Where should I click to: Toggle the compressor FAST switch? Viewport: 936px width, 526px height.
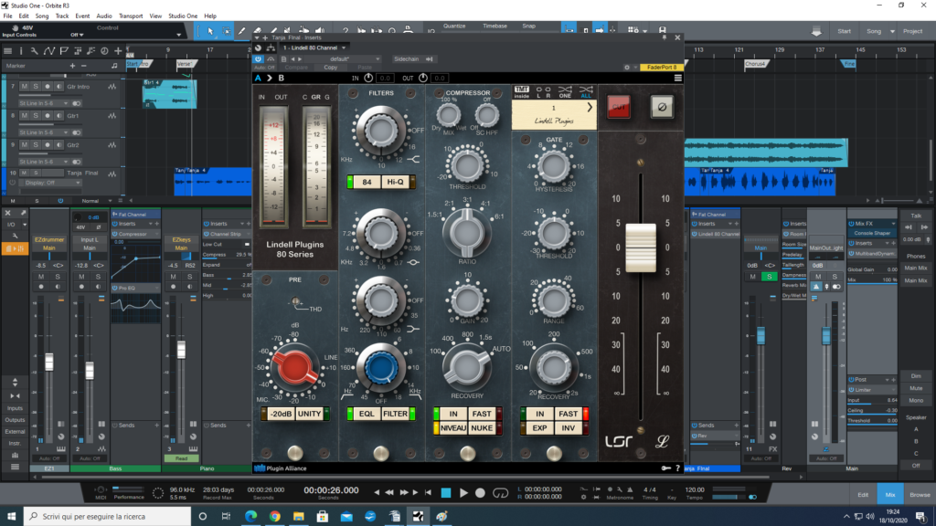[x=481, y=414]
